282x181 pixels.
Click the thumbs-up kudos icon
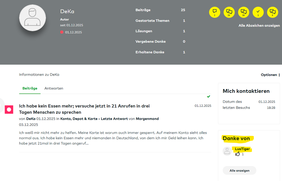click(238, 154)
